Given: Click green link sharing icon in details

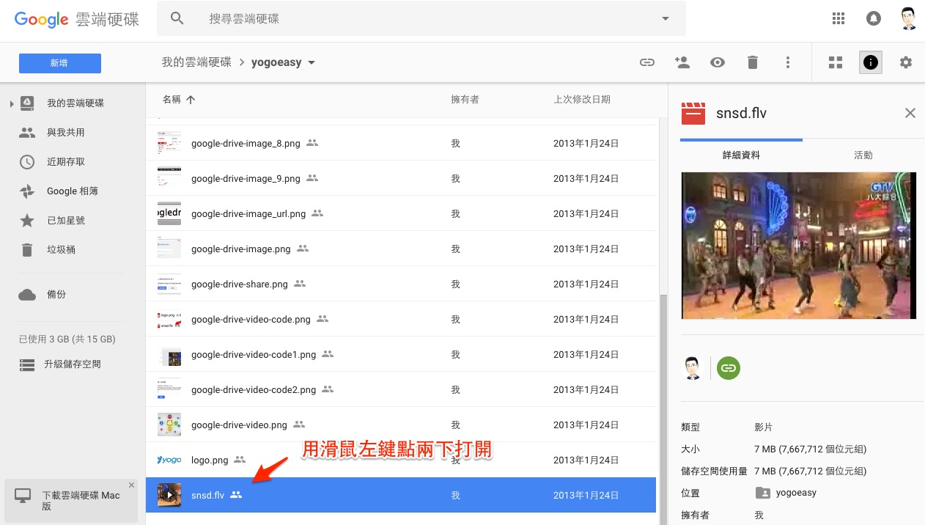Looking at the screenshot, I should click(x=728, y=367).
